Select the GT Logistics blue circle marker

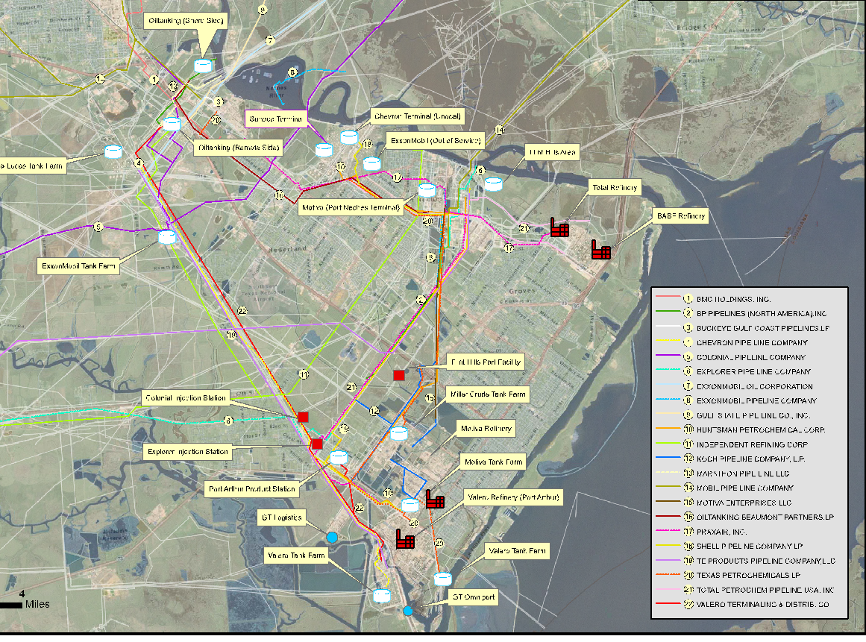[332, 537]
